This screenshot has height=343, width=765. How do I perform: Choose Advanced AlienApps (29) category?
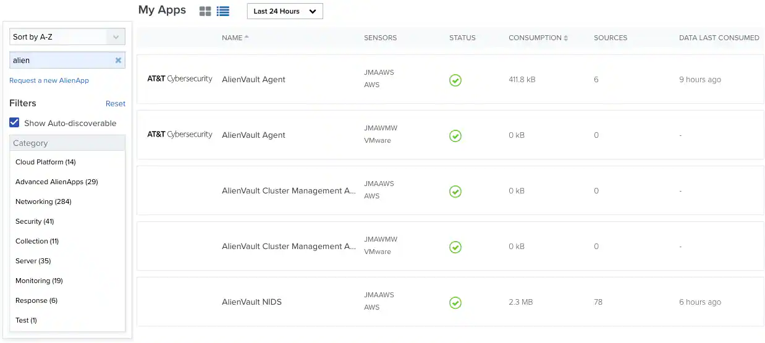pyautogui.click(x=57, y=182)
